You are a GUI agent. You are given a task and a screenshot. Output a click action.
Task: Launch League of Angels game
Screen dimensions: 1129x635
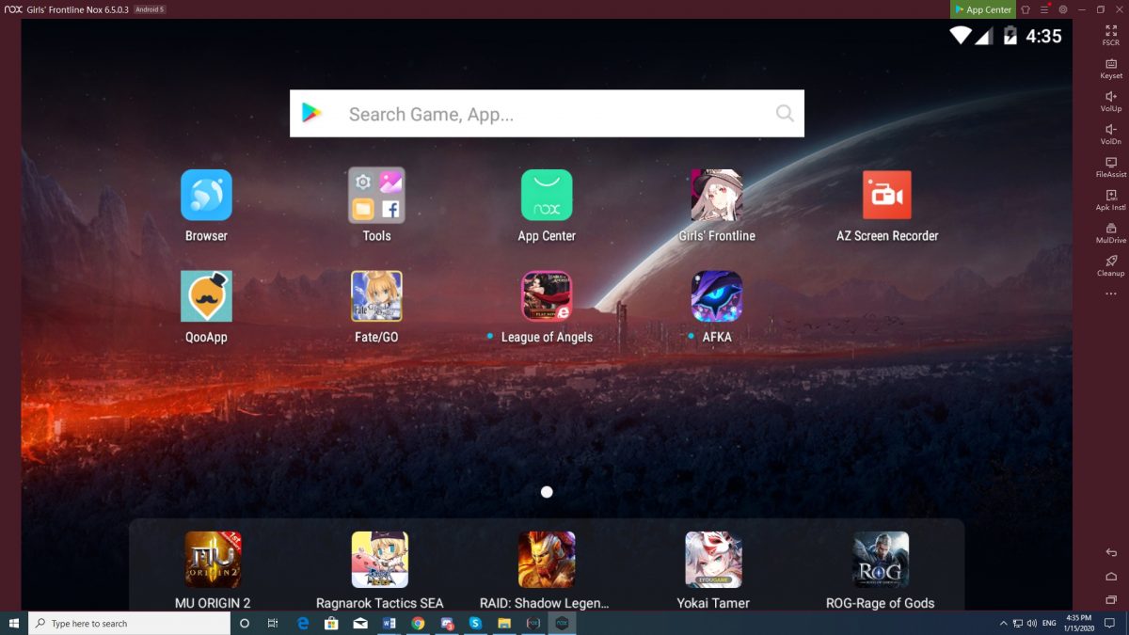pos(547,296)
